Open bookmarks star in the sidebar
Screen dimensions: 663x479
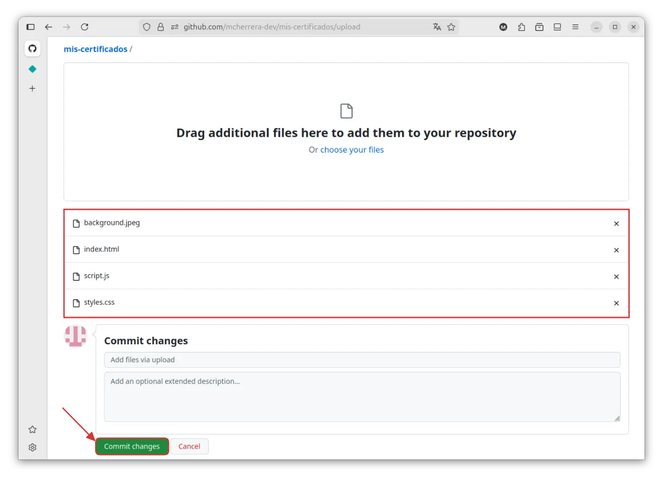(x=33, y=430)
